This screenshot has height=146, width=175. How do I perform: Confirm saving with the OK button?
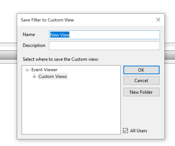(x=141, y=70)
